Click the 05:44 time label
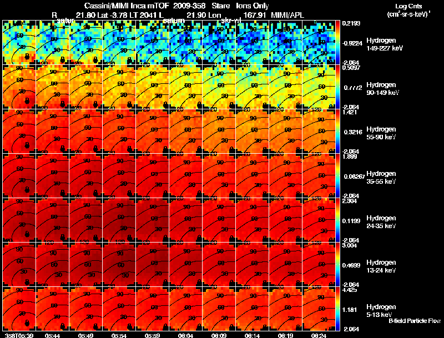 coord(52,335)
